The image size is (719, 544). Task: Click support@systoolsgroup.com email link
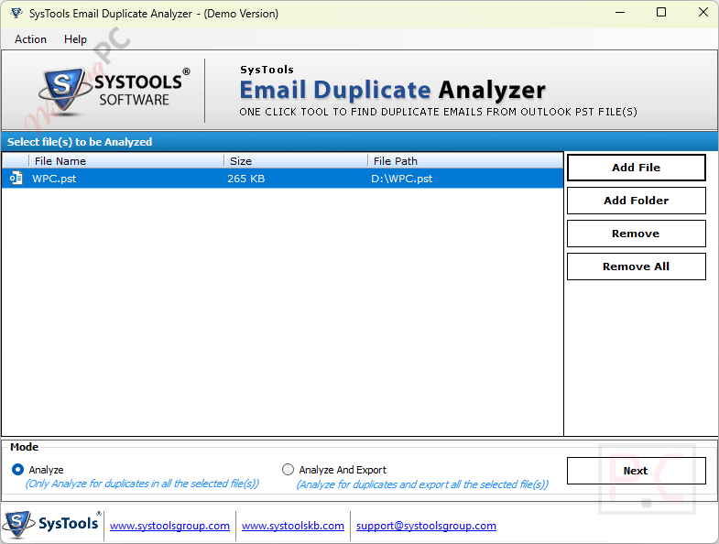[426, 526]
